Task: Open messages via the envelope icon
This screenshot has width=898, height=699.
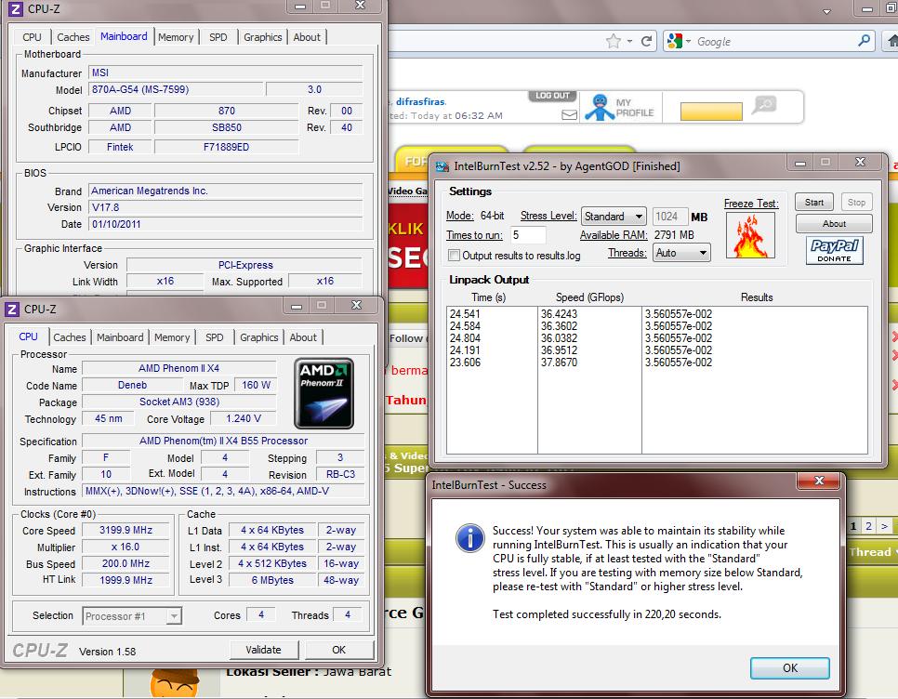Action: pyautogui.click(x=569, y=115)
